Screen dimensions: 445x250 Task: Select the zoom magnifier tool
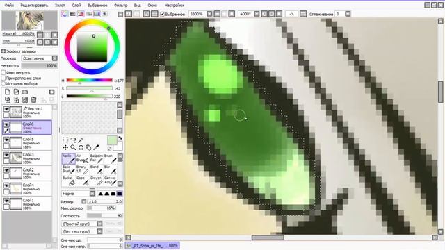click(x=73, y=147)
